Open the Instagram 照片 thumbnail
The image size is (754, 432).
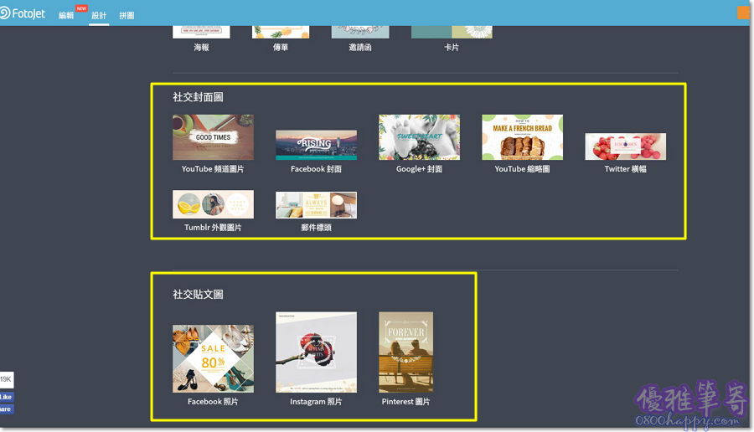click(x=316, y=352)
